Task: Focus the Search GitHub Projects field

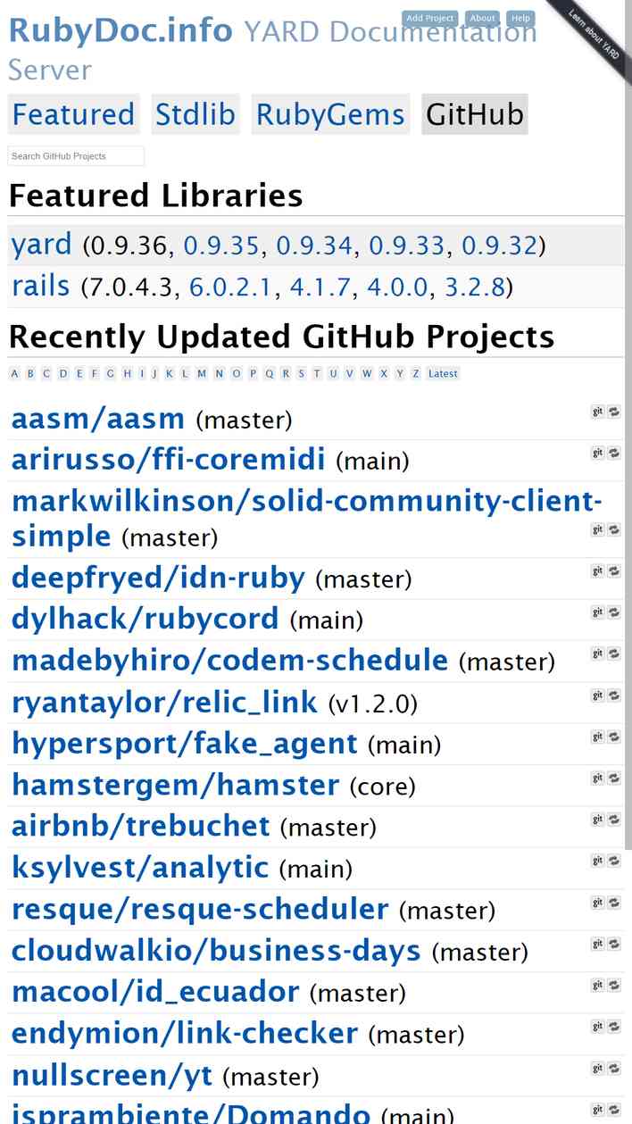Action: (76, 156)
